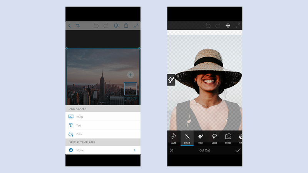Tap the Share export icon
This screenshot has height=173, width=308.
tap(126, 25)
